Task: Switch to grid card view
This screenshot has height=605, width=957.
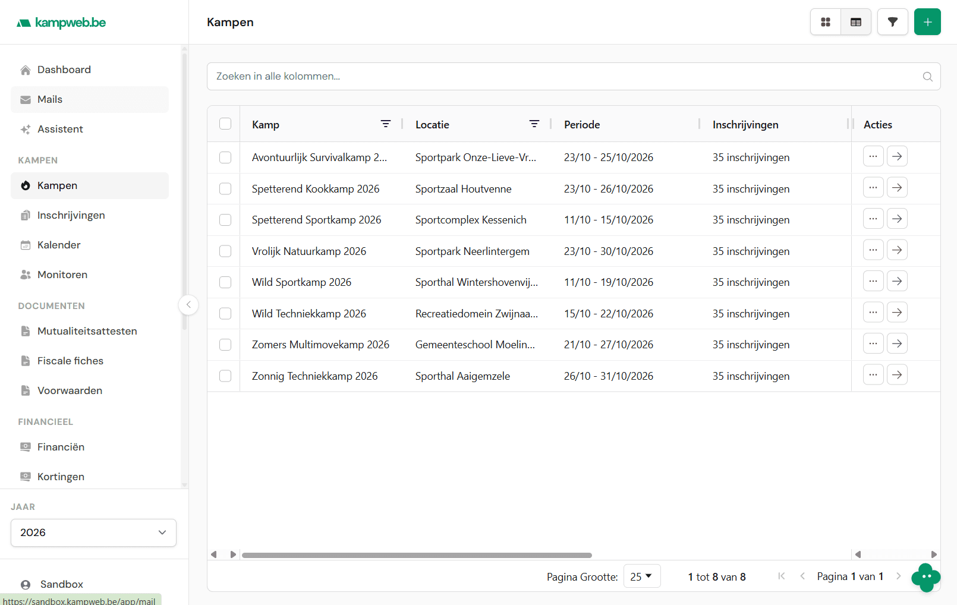Action: tap(826, 22)
